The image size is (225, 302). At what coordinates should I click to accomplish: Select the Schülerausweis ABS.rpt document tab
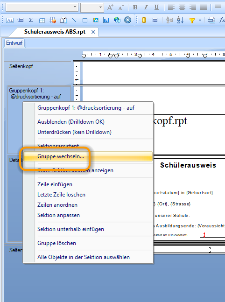(x=55, y=32)
